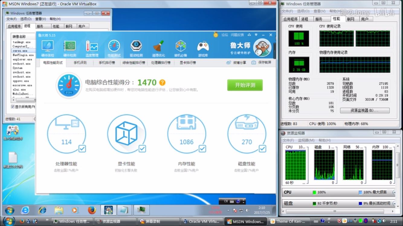Open the Ludashi title bar dropdown menu arrow
Screen dimensions: 403x226
point(256,35)
